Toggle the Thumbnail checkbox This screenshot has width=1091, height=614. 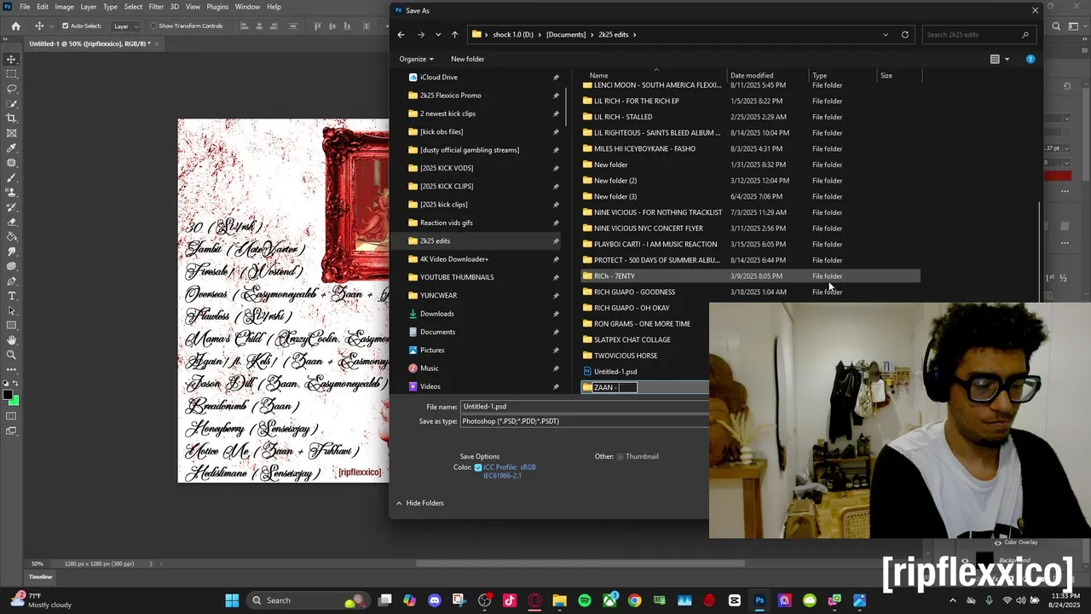(x=621, y=456)
